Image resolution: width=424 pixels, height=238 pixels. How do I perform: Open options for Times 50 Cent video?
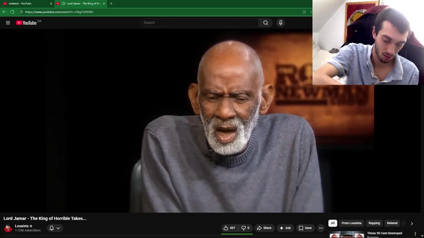415,234
